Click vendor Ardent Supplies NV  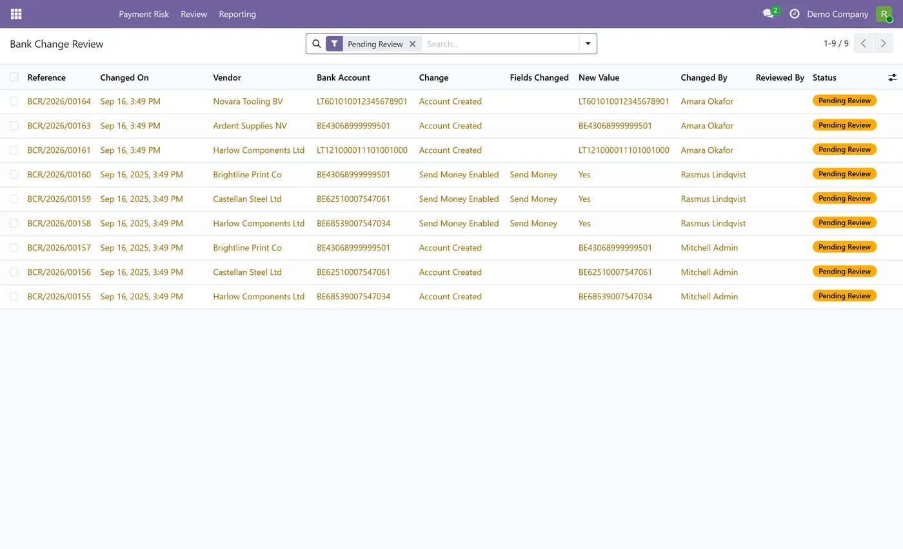(250, 126)
